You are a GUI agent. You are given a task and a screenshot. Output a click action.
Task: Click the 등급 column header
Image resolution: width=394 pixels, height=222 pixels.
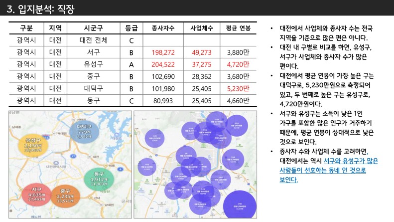pyautogui.click(x=131, y=28)
